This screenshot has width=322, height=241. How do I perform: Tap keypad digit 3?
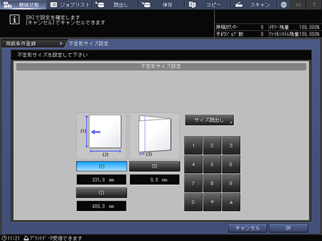(231, 145)
